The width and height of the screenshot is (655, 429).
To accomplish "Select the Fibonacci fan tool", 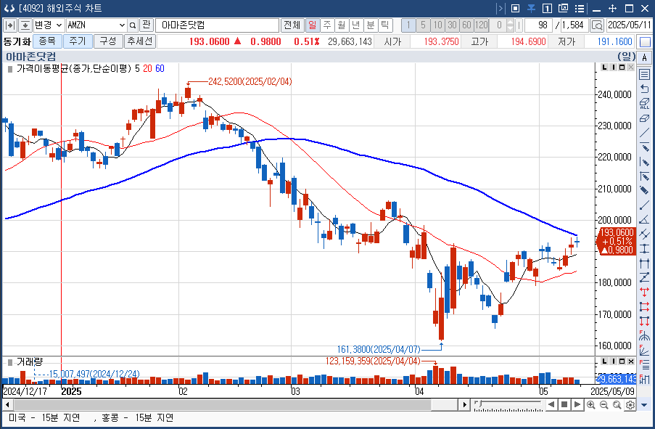I will point(644,350).
